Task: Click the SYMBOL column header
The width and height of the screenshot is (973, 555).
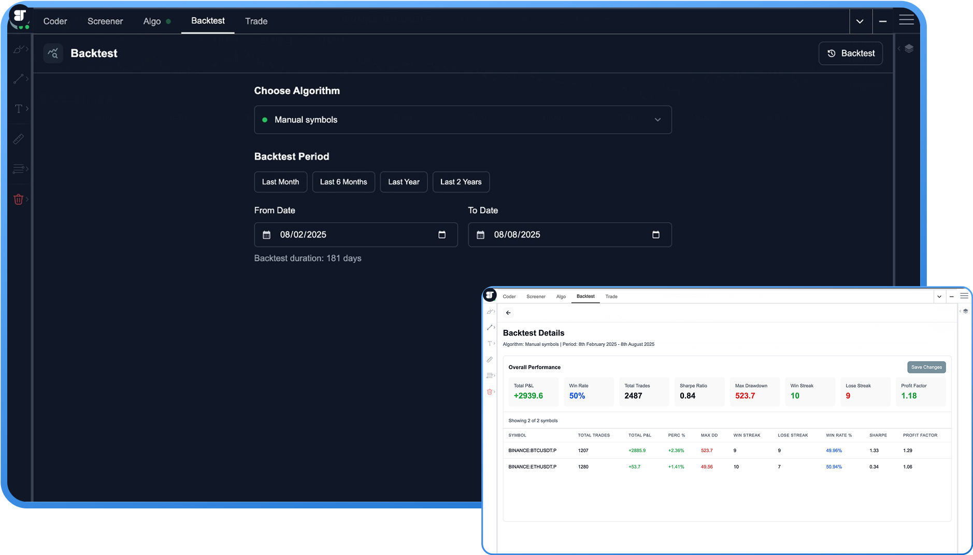Action: pyautogui.click(x=517, y=435)
